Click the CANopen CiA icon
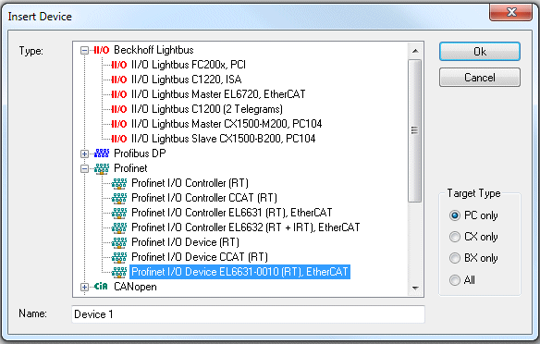 pyautogui.click(x=101, y=287)
